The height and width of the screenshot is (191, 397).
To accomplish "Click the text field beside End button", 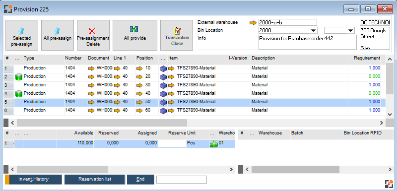I will (x=182, y=180).
